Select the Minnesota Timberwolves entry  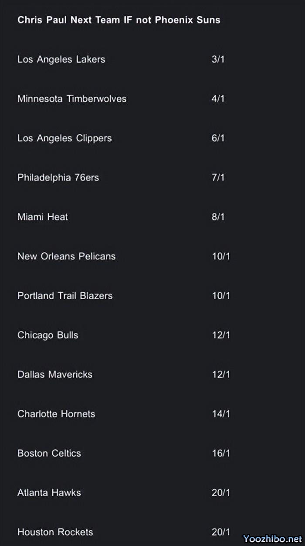[72, 99]
